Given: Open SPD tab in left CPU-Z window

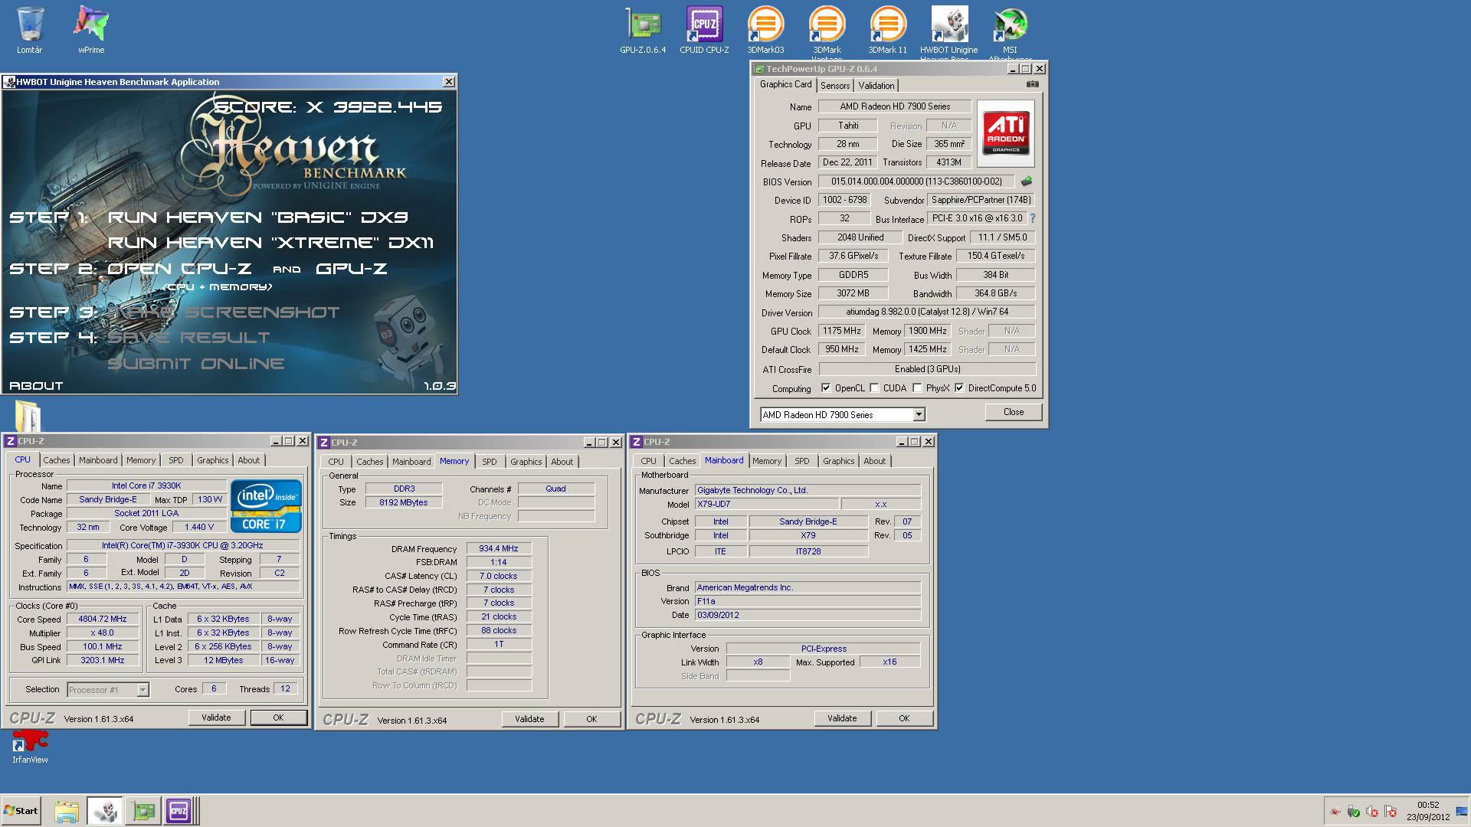Looking at the screenshot, I should pos(176,460).
